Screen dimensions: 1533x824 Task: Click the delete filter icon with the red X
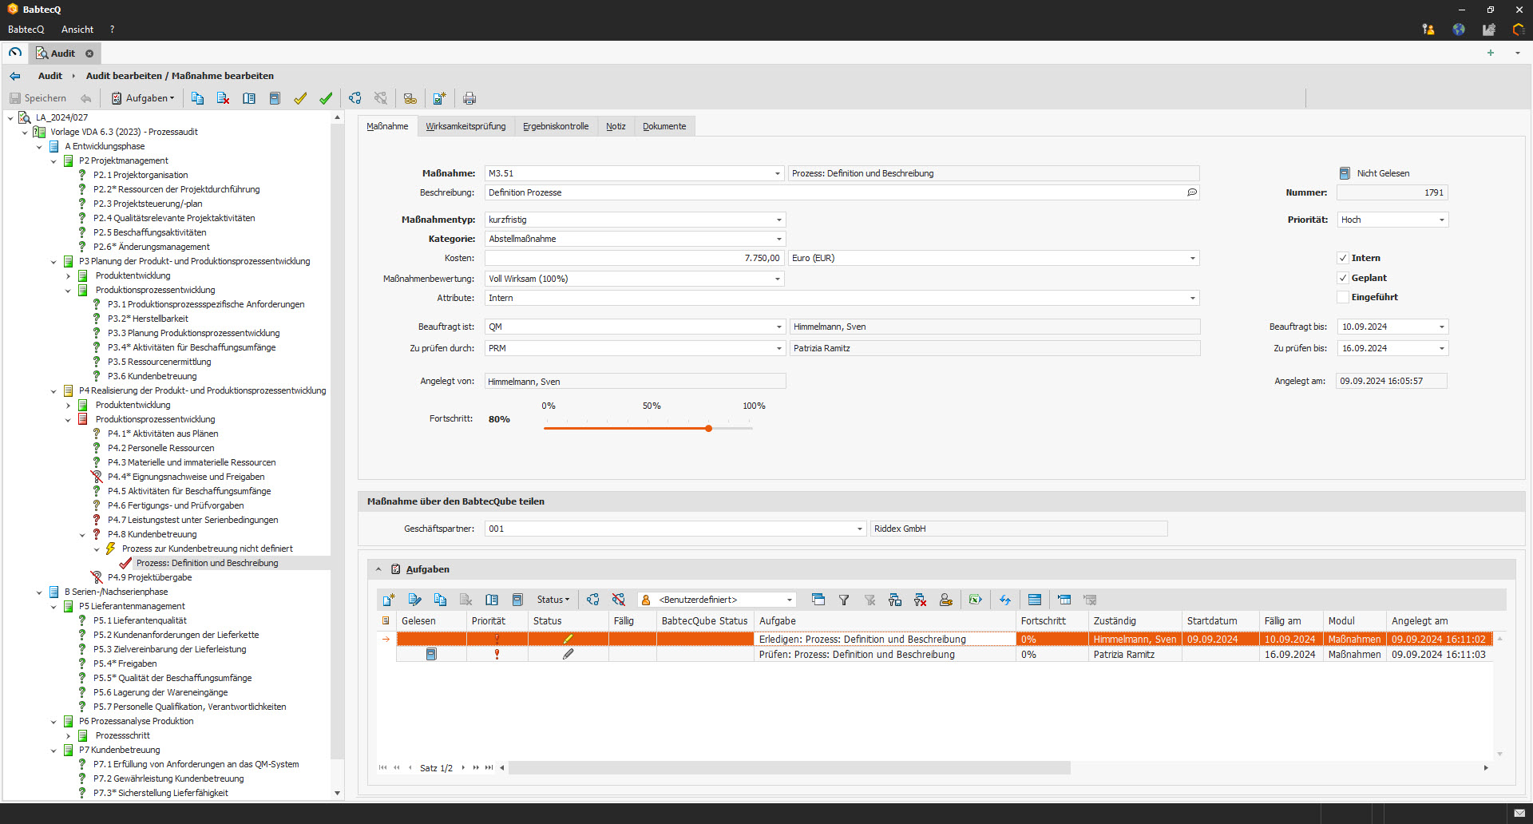click(x=920, y=600)
